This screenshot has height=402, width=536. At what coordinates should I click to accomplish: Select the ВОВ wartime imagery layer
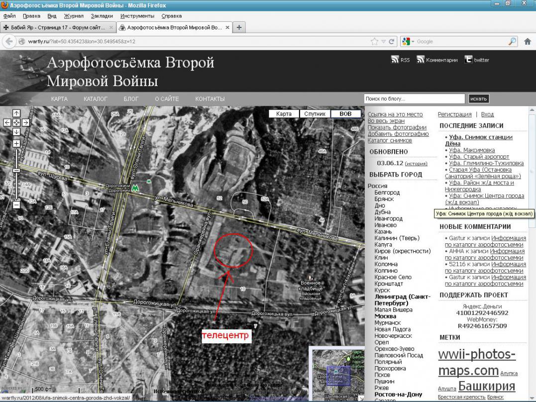(345, 114)
